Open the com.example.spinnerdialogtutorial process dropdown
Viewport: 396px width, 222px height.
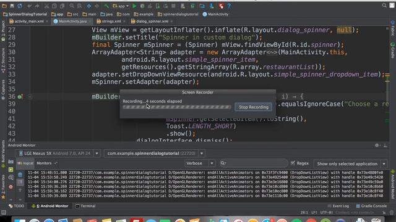tap(154, 154)
